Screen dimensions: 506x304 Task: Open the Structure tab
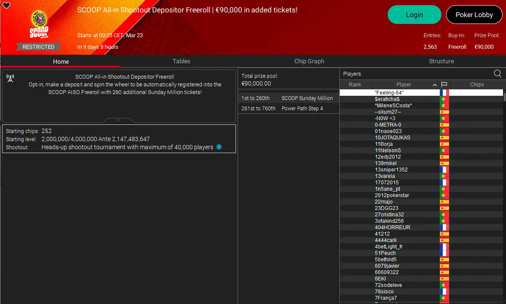pyautogui.click(x=441, y=61)
